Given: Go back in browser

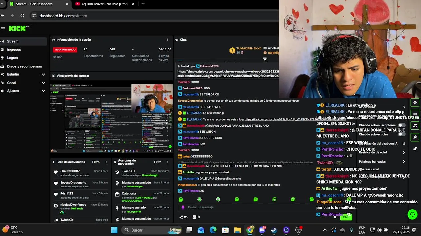Looking at the screenshot, I should click(x=3, y=16).
